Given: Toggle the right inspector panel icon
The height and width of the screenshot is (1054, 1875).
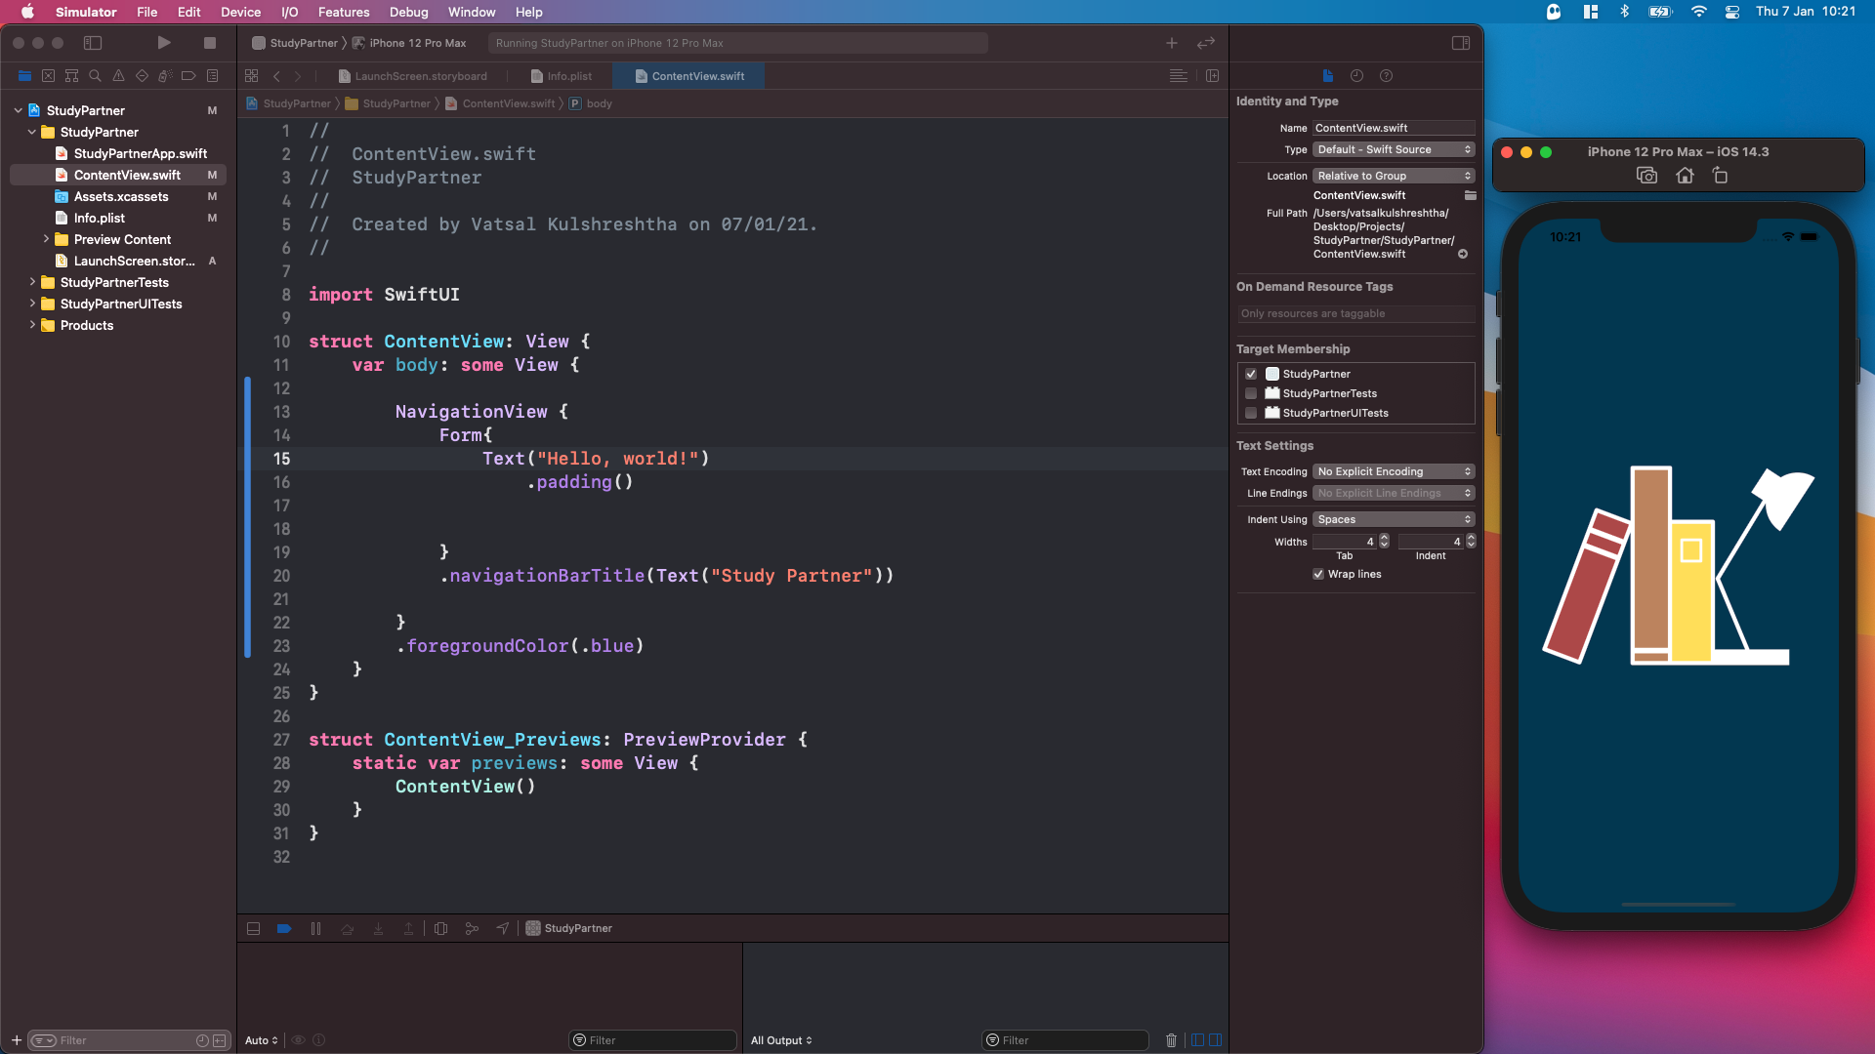Looking at the screenshot, I should (1461, 43).
